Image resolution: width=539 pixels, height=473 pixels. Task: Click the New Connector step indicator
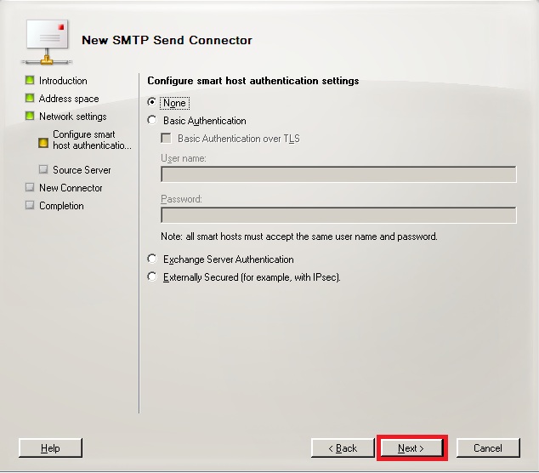30,188
